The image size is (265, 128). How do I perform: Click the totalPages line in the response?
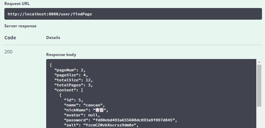point(74,85)
